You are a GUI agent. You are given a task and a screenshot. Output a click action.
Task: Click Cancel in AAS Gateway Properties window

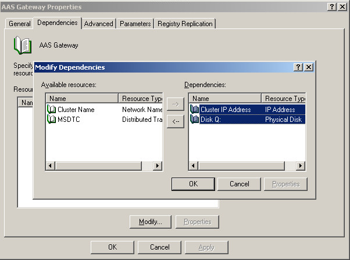point(160,247)
